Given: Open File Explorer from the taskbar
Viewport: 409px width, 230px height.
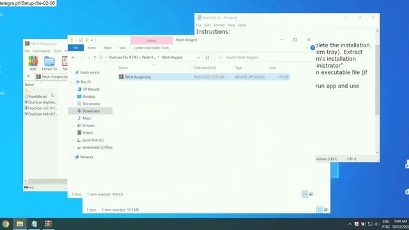Looking at the screenshot, I should click(x=20, y=224).
